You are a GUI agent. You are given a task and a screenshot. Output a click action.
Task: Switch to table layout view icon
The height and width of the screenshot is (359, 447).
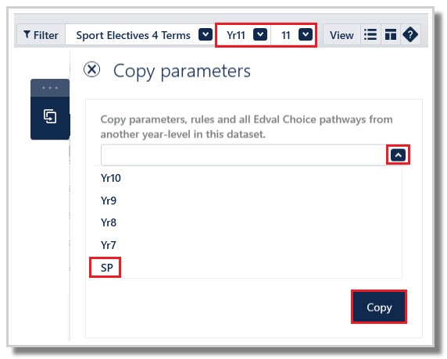pyautogui.click(x=390, y=35)
